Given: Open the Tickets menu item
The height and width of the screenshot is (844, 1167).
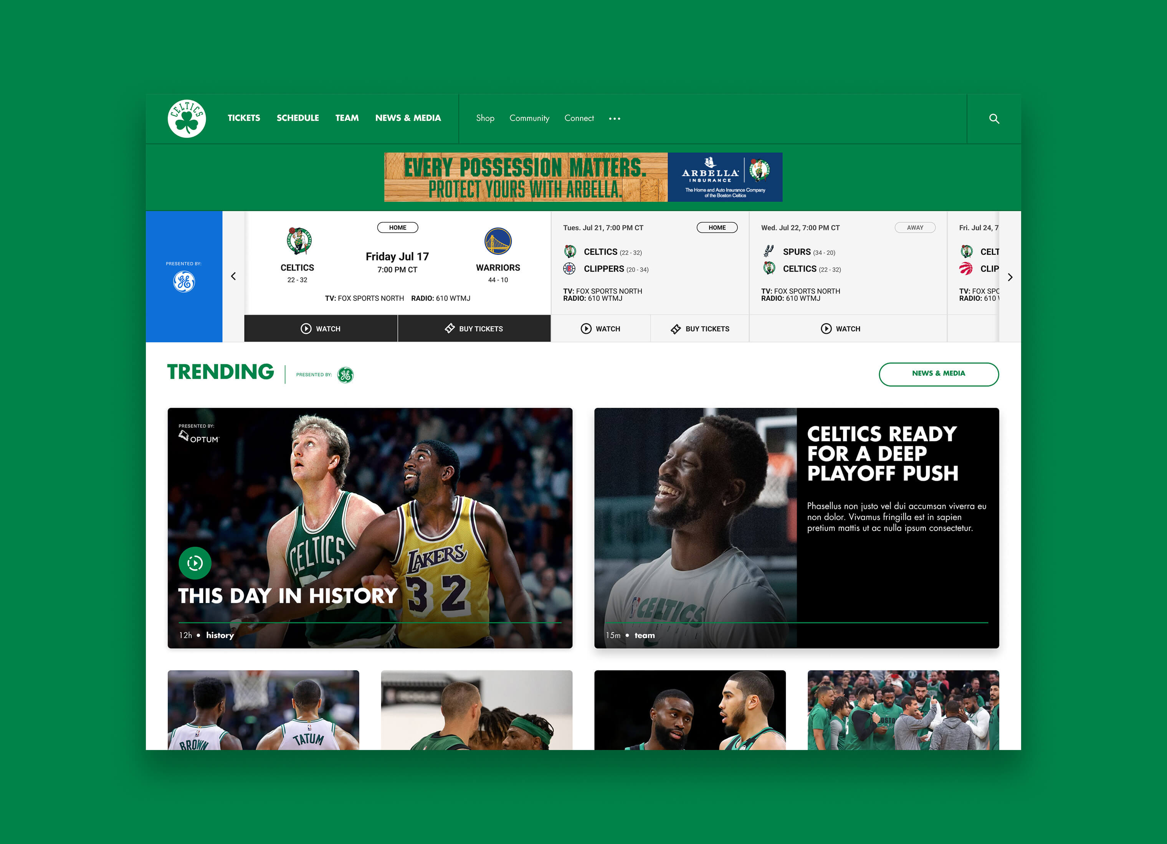Looking at the screenshot, I should click(244, 118).
